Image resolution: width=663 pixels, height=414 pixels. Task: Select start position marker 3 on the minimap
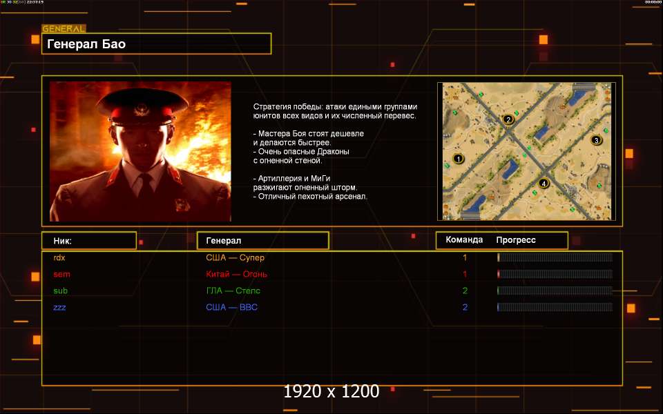(x=596, y=140)
